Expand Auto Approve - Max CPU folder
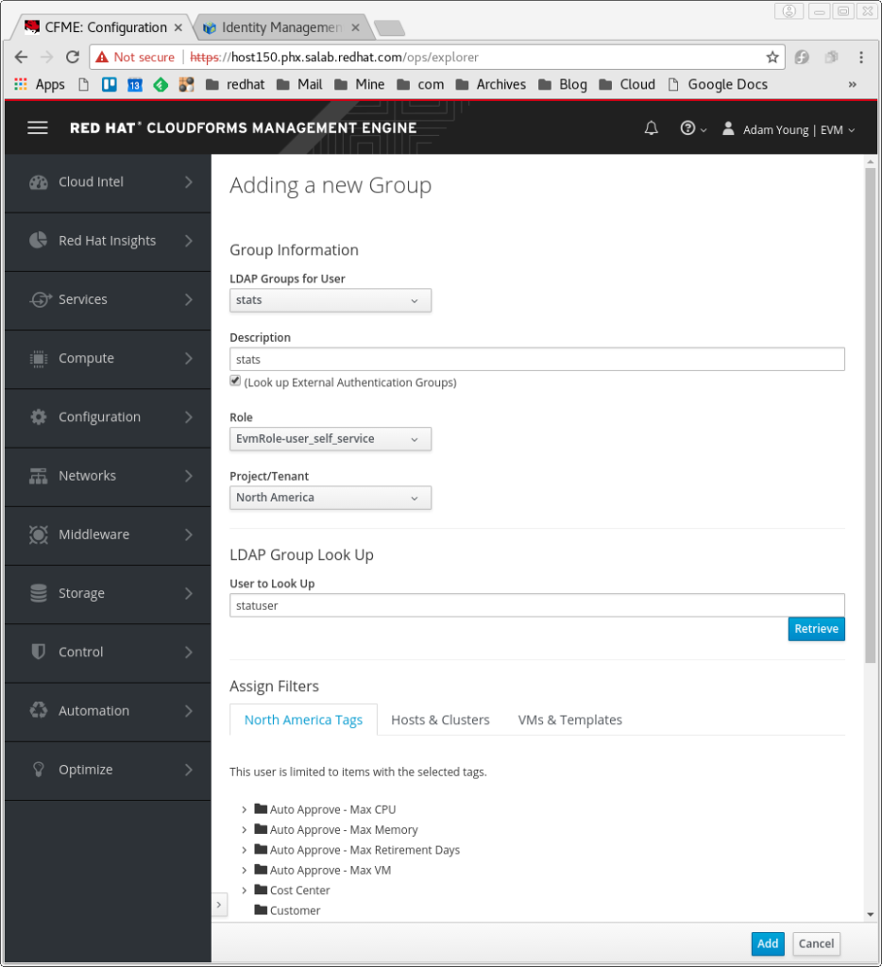The image size is (882, 967). tap(245, 809)
